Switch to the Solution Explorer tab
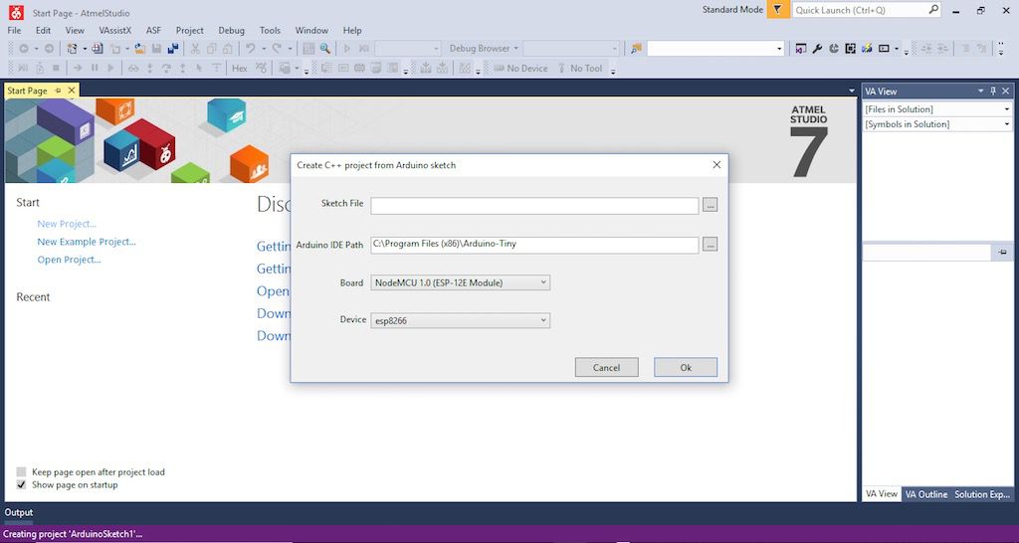The width and height of the screenshot is (1019, 543). tap(982, 494)
